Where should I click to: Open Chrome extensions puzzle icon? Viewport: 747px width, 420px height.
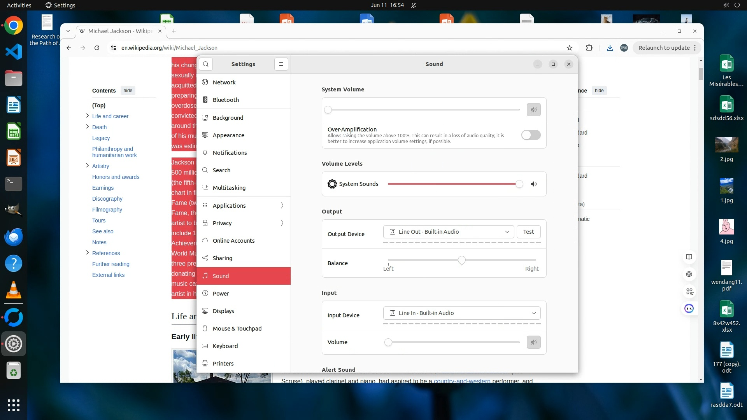pyautogui.click(x=589, y=48)
